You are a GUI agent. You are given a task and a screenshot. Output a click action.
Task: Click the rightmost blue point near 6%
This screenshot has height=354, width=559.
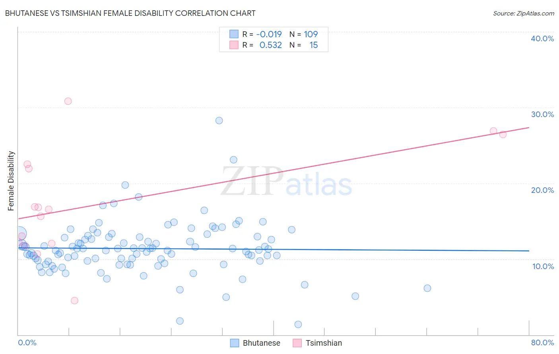427,288
